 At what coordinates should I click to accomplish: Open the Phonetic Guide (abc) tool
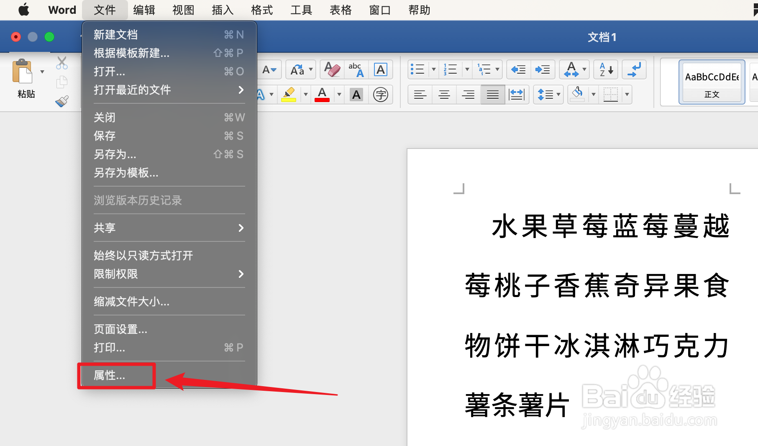pos(355,69)
